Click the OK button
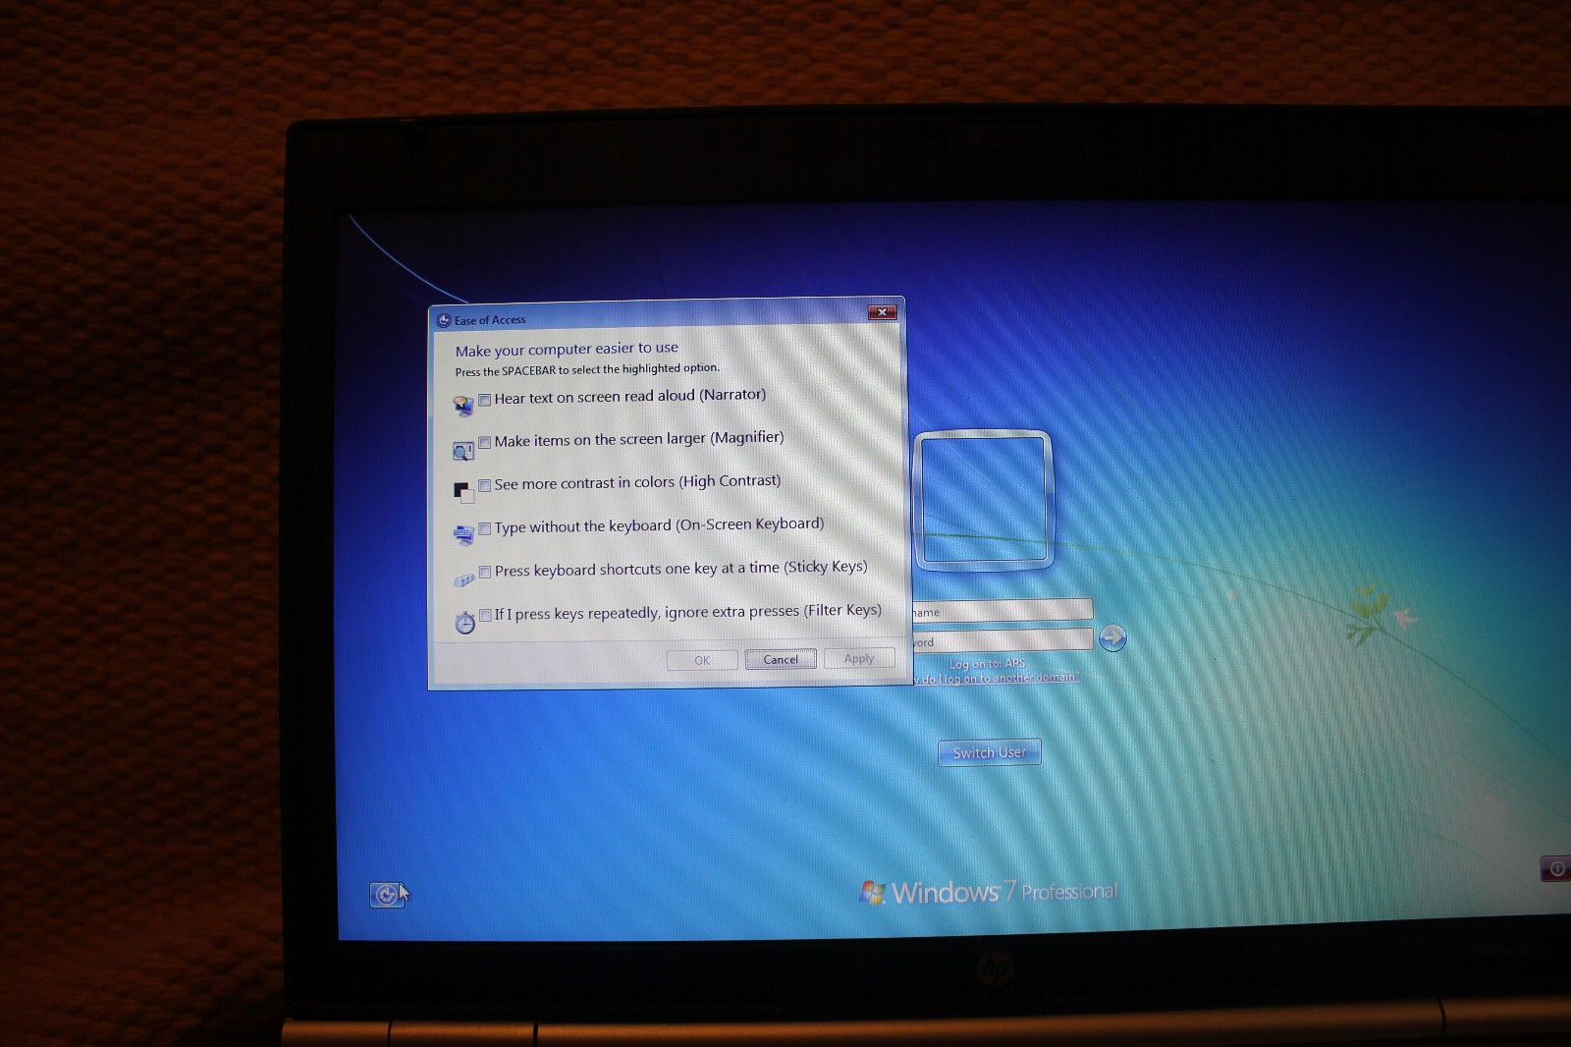 [702, 660]
